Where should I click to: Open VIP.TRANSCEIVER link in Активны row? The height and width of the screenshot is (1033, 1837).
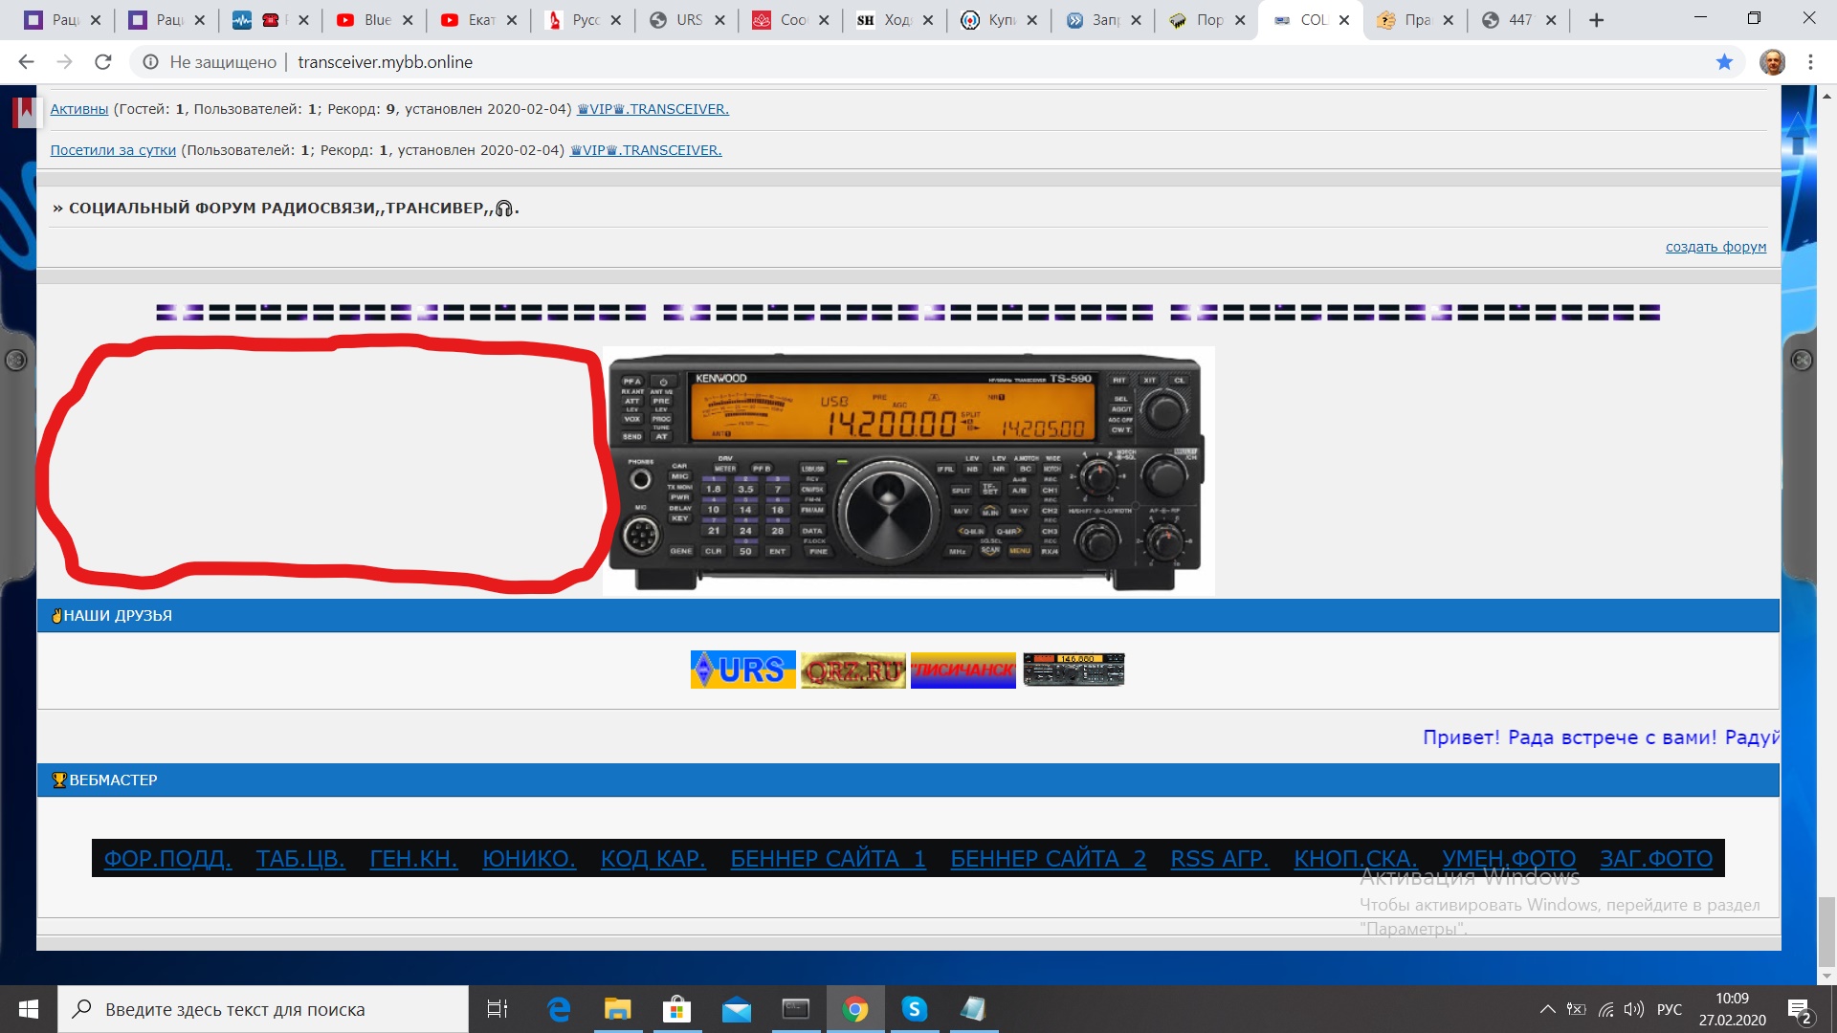tap(653, 109)
